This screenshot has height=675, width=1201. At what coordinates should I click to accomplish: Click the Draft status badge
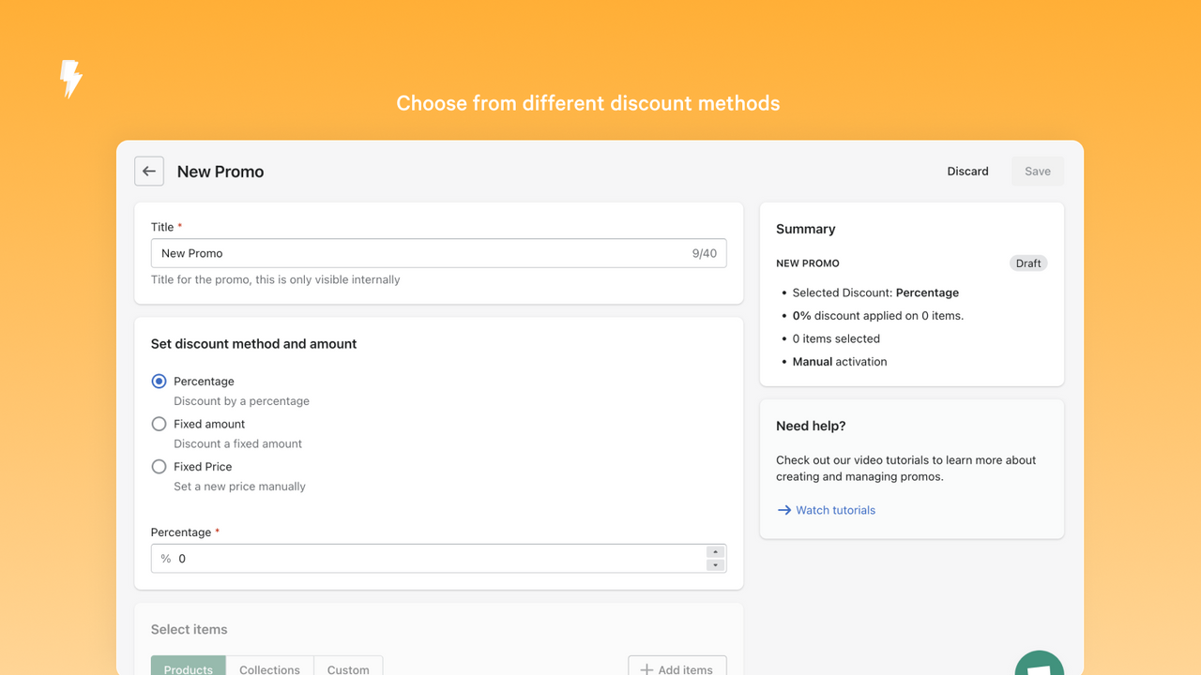(1028, 263)
